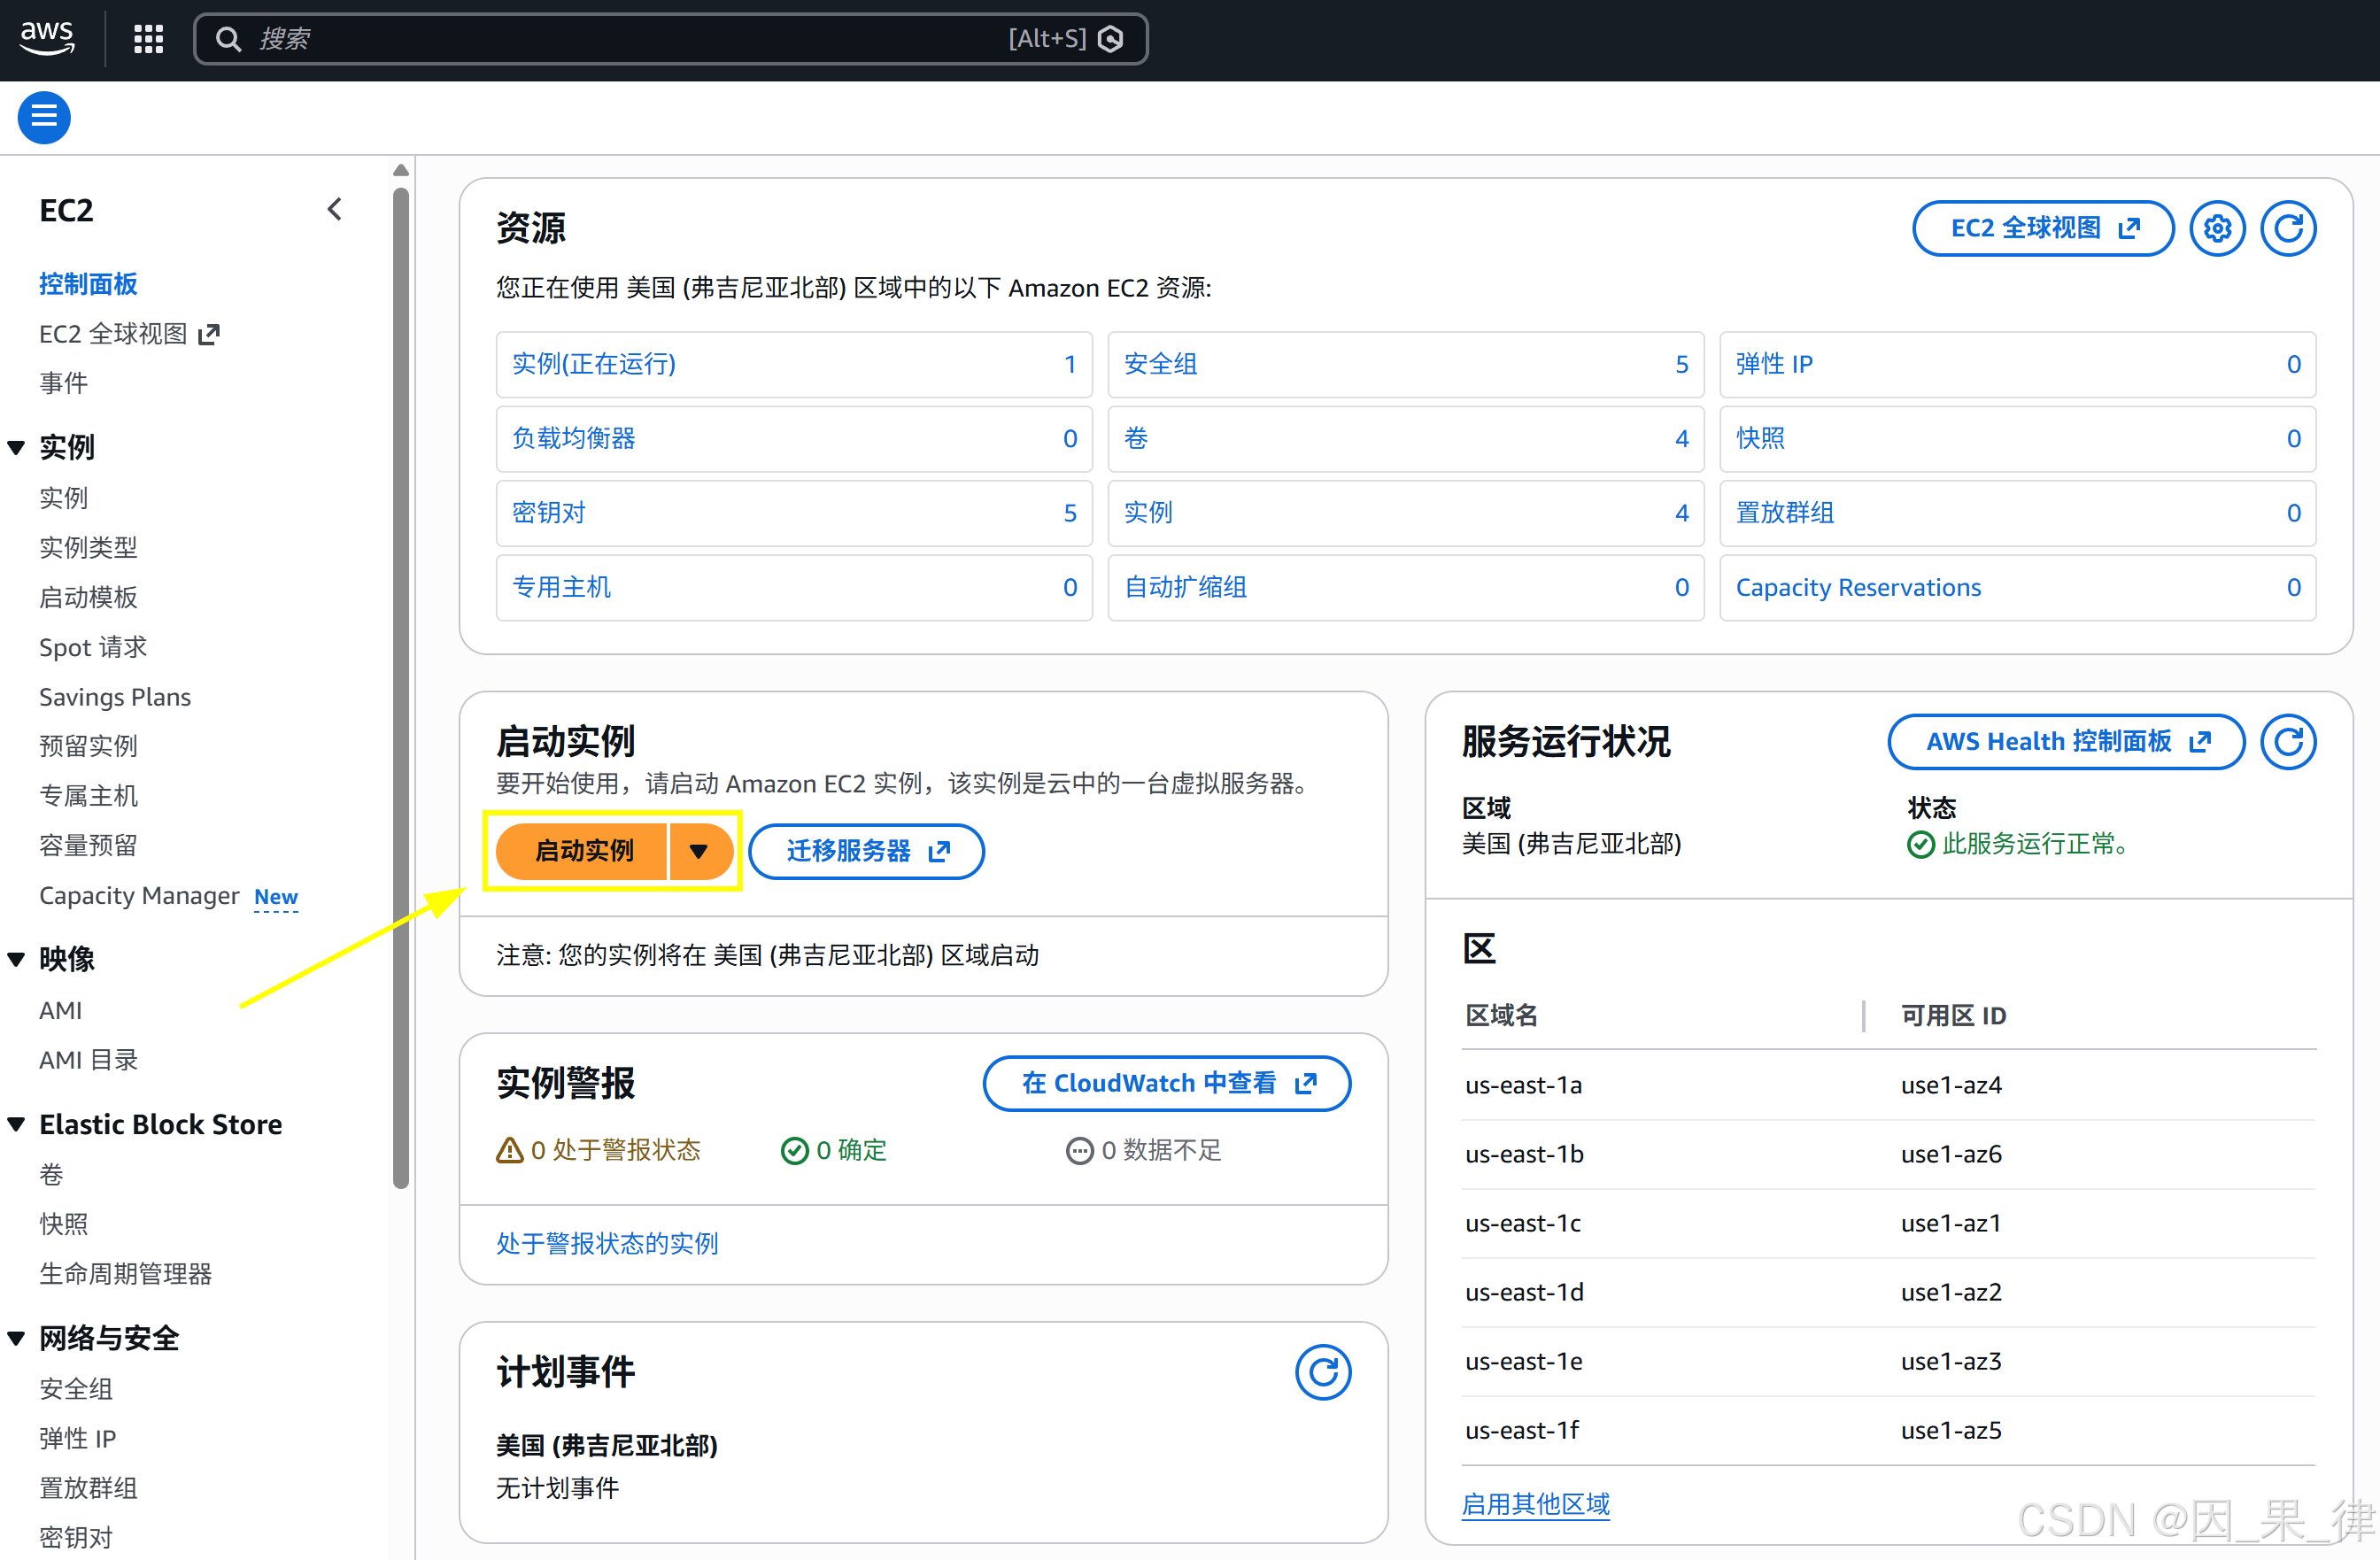Collapse the 映像 sidebar section
Viewport: 2380px width, 1560px height.
pos(17,959)
